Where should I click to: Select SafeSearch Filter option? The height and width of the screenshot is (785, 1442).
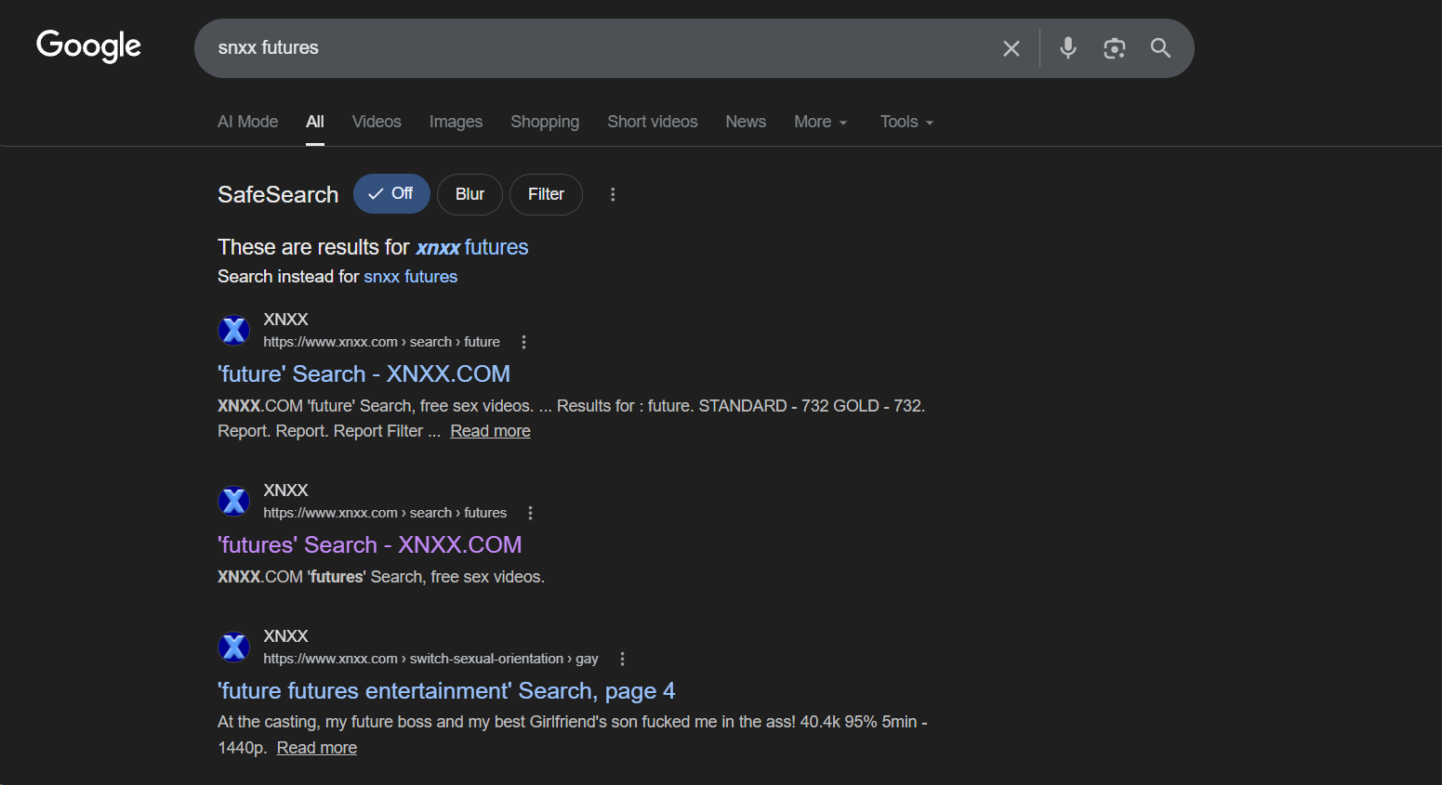point(546,194)
